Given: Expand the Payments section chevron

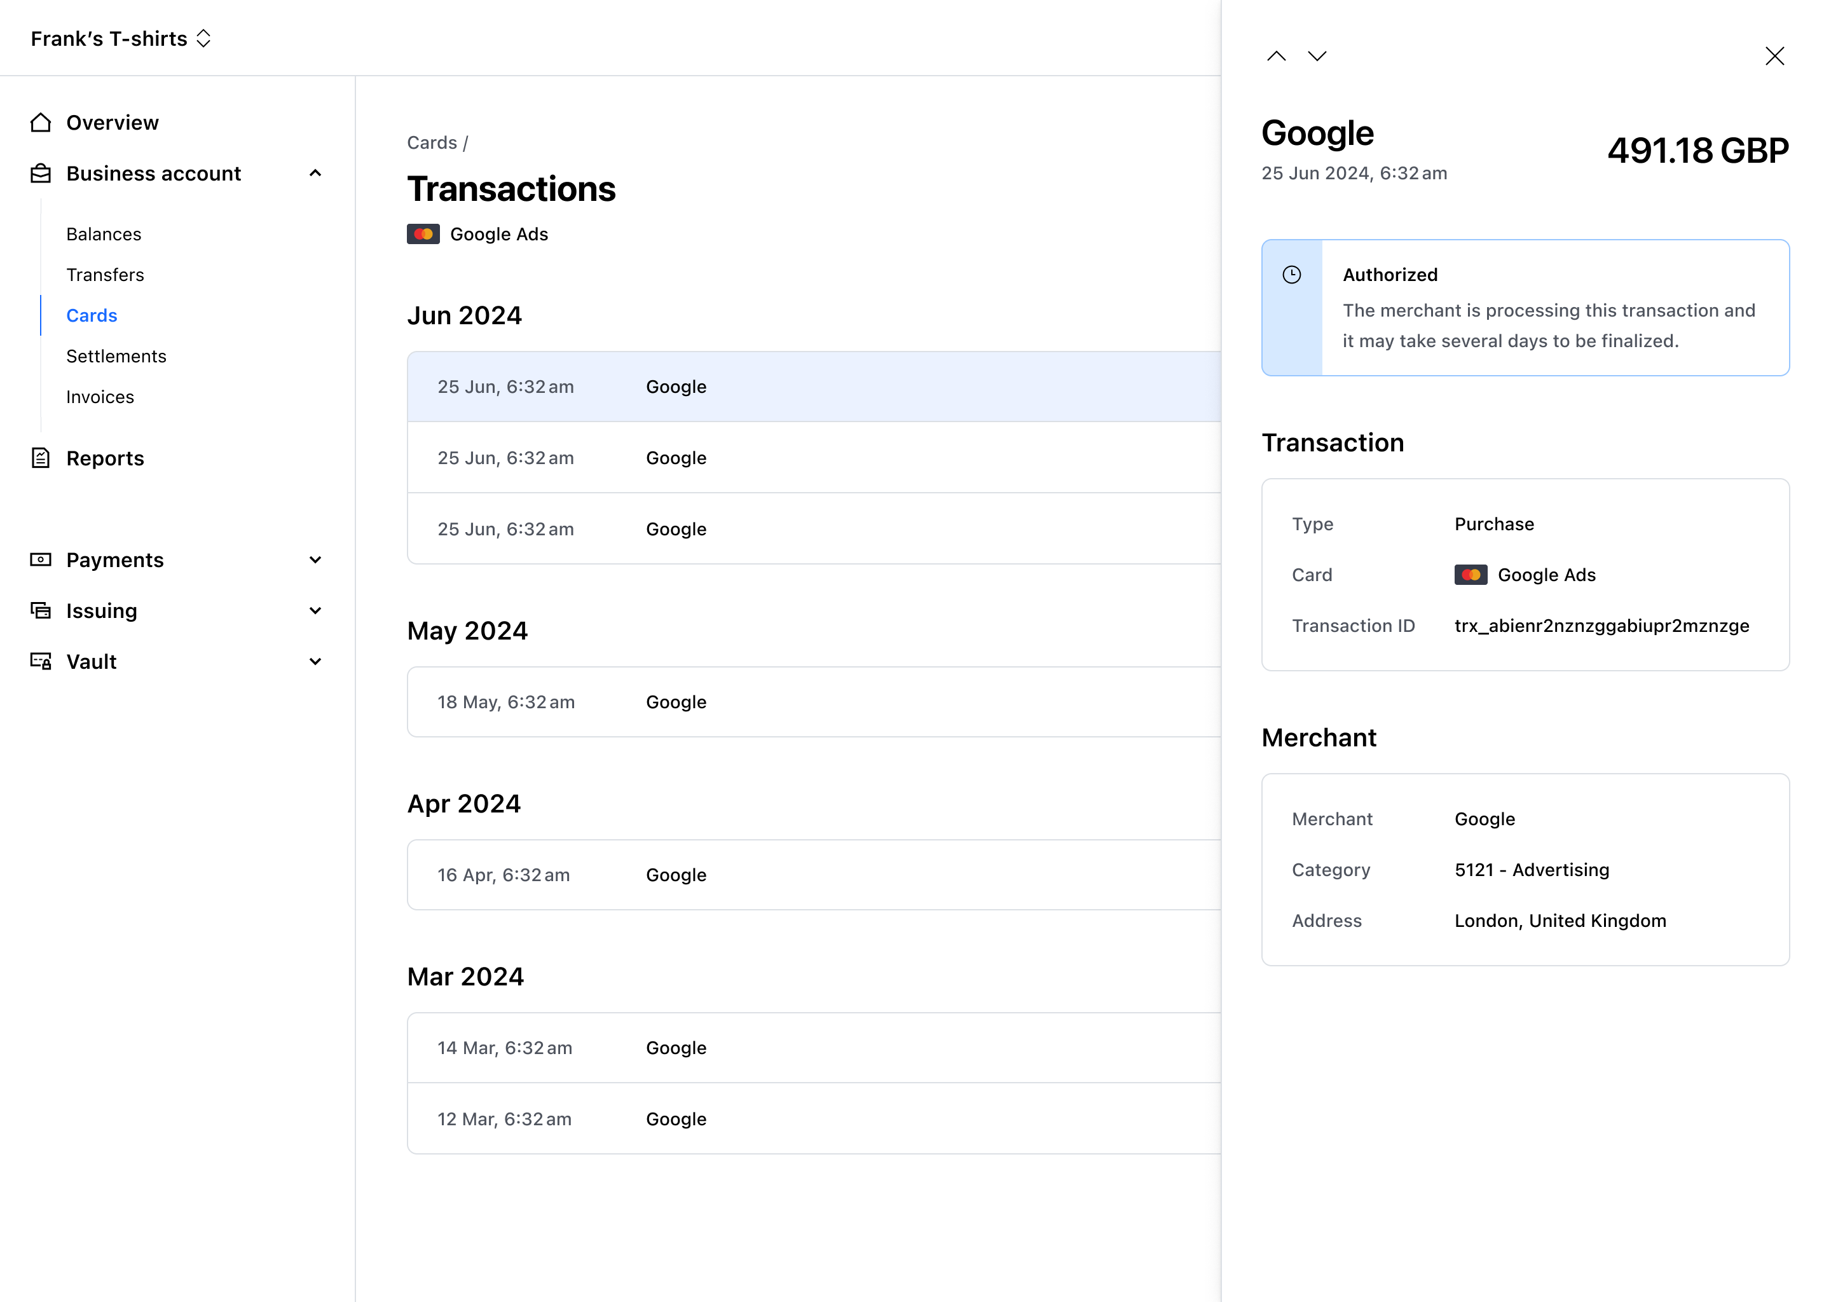Looking at the screenshot, I should pyautogui.click(x=315, y=559).
